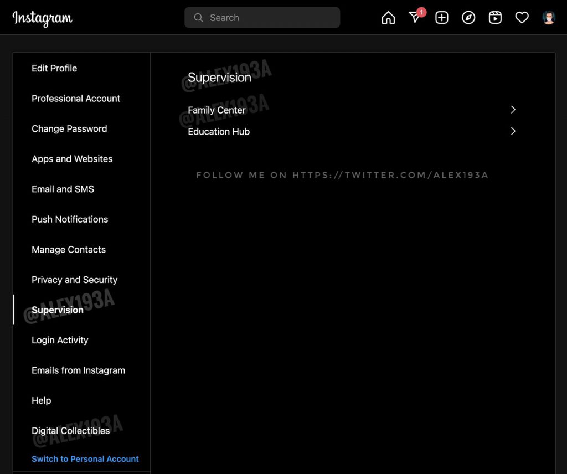Select Privacy and Security in sidebar
567x474 pixels.
74,280
